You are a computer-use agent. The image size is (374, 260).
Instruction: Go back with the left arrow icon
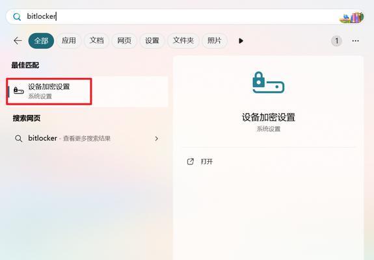coord(18,41)
